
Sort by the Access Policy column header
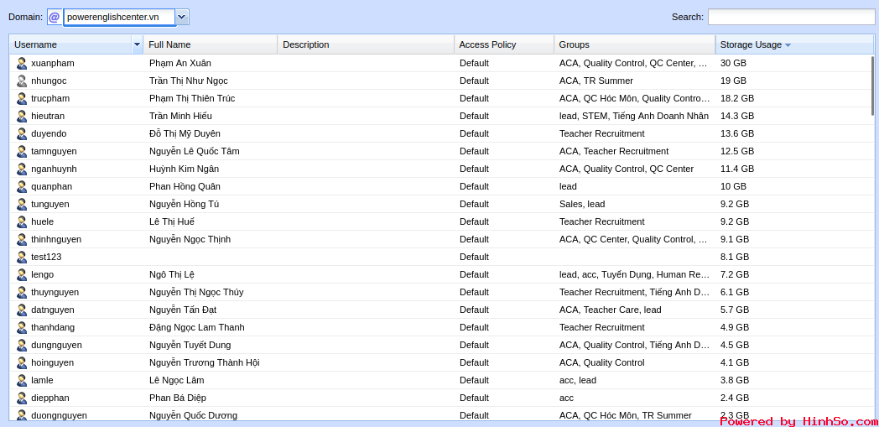[504, 44]
